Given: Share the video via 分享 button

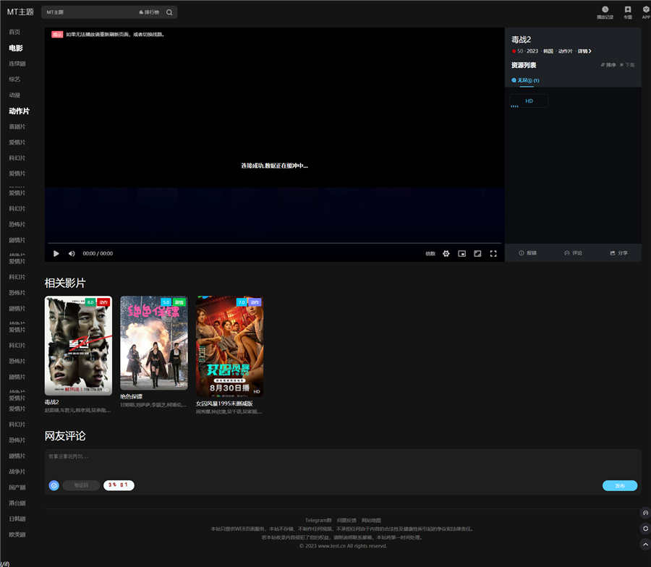Looking at the screenshot, I should 618,253.
